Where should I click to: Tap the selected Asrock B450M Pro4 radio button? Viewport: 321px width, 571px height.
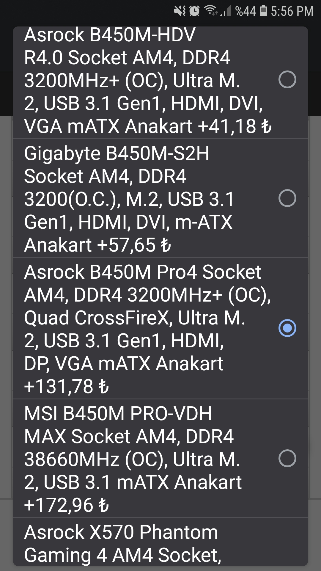pos(287,328)
